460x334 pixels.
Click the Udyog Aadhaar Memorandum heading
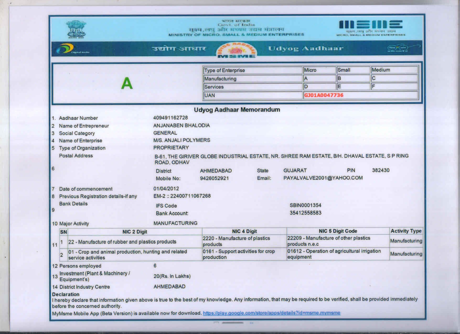click(237, 110)
